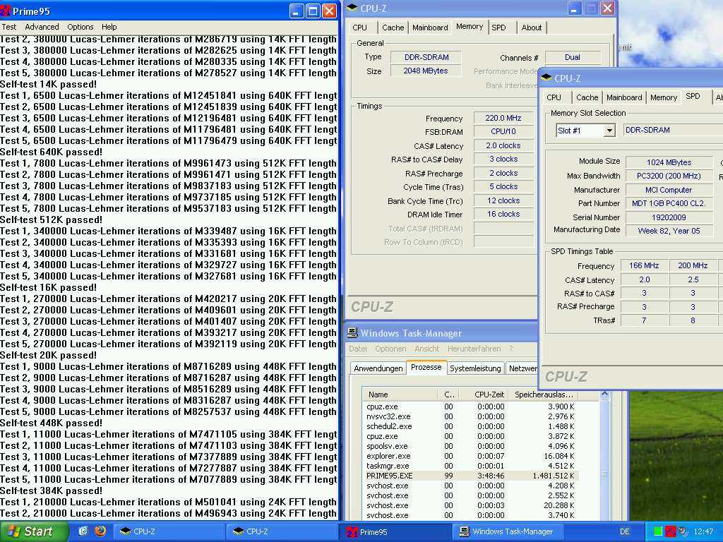Switch to Anwendungen tab in Task-Manager

[378, 368]
